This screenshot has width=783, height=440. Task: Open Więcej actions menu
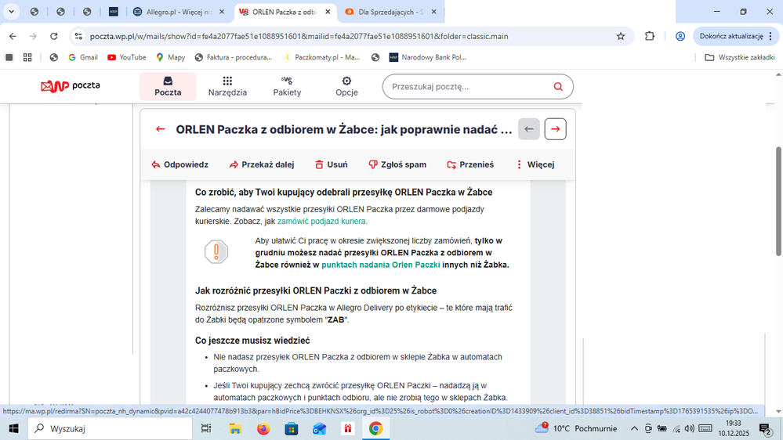(535, 164)
